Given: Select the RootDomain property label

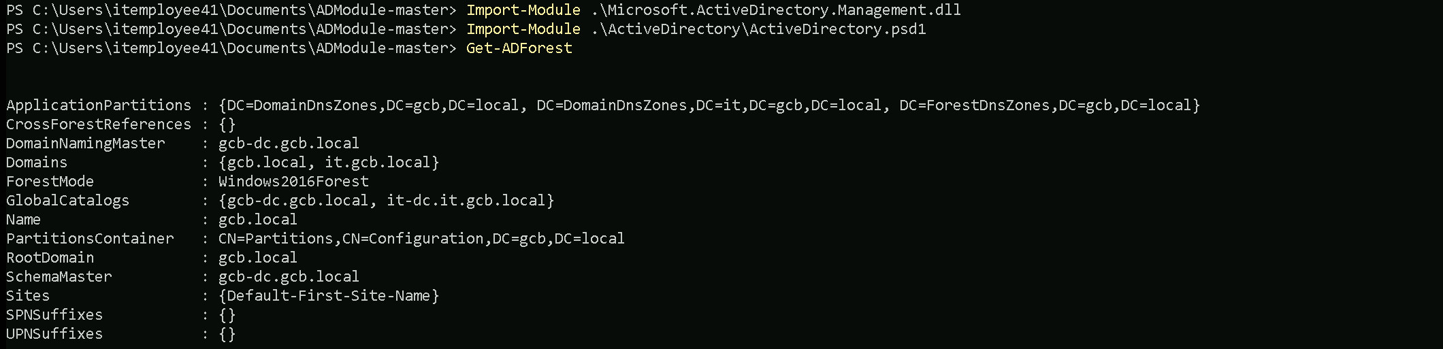Looking at the screenshot, I should coord(50,258).
